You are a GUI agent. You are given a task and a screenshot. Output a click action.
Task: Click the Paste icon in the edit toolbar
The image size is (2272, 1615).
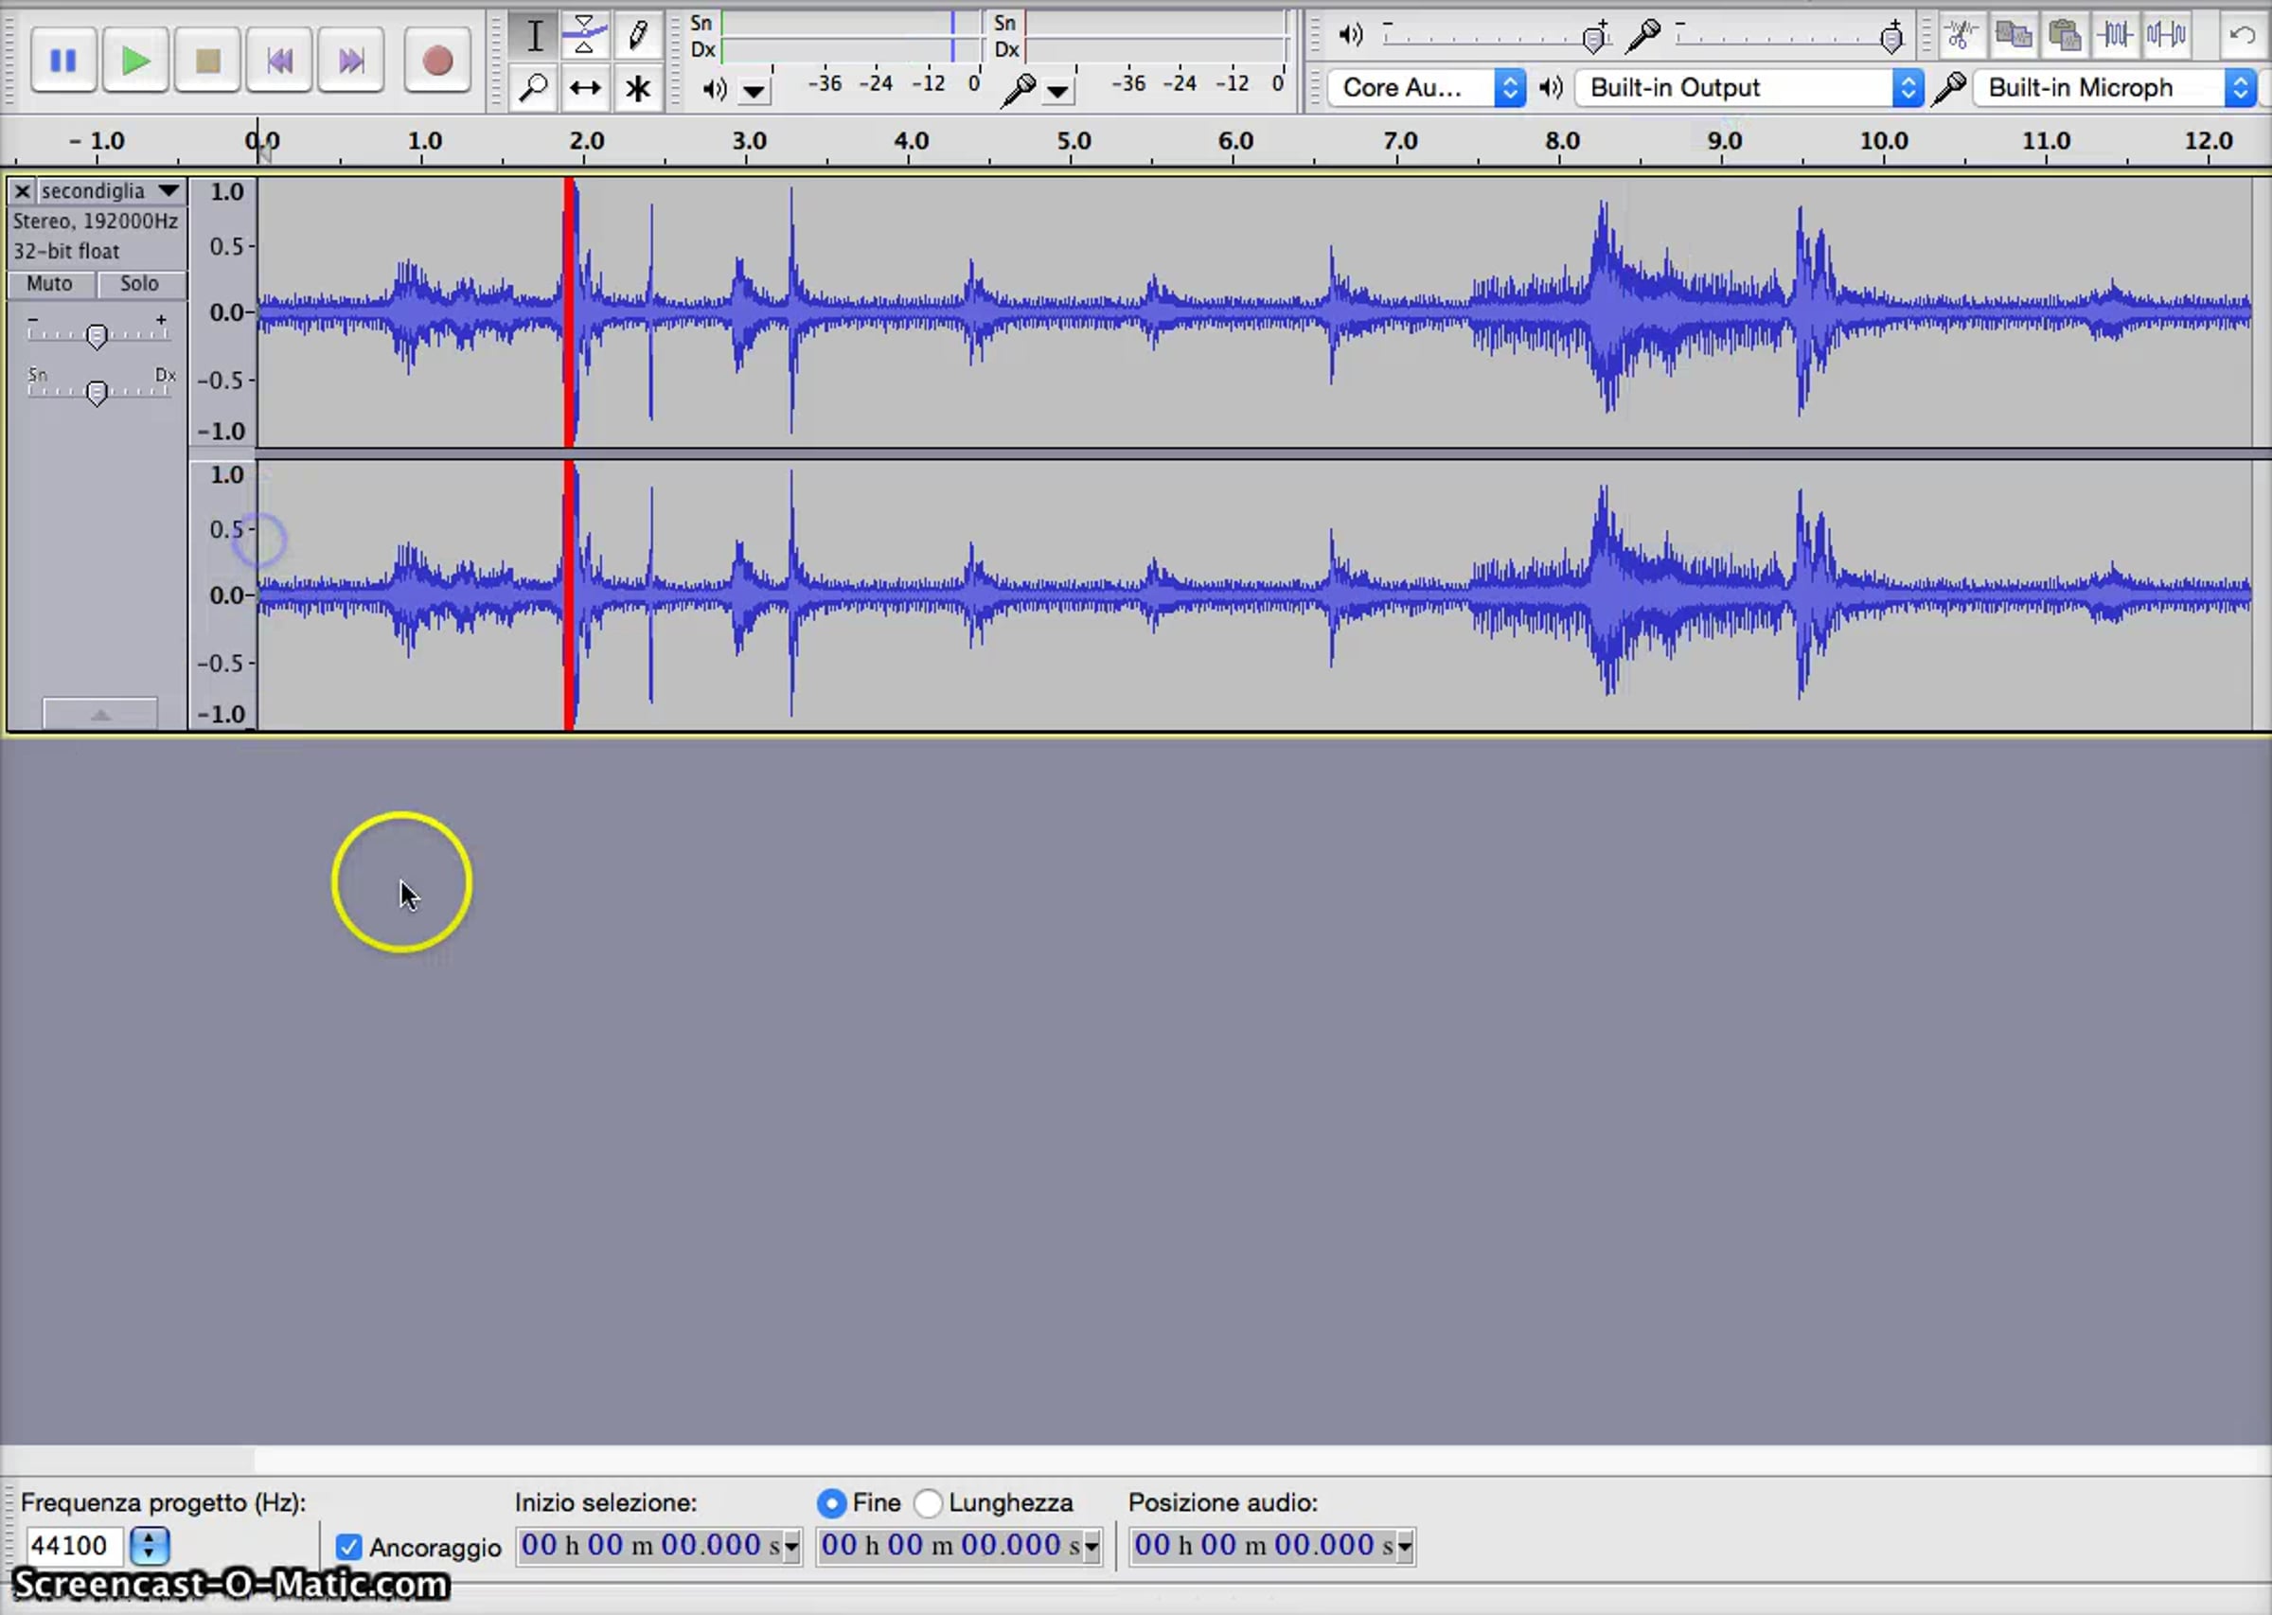point(2066,36)
